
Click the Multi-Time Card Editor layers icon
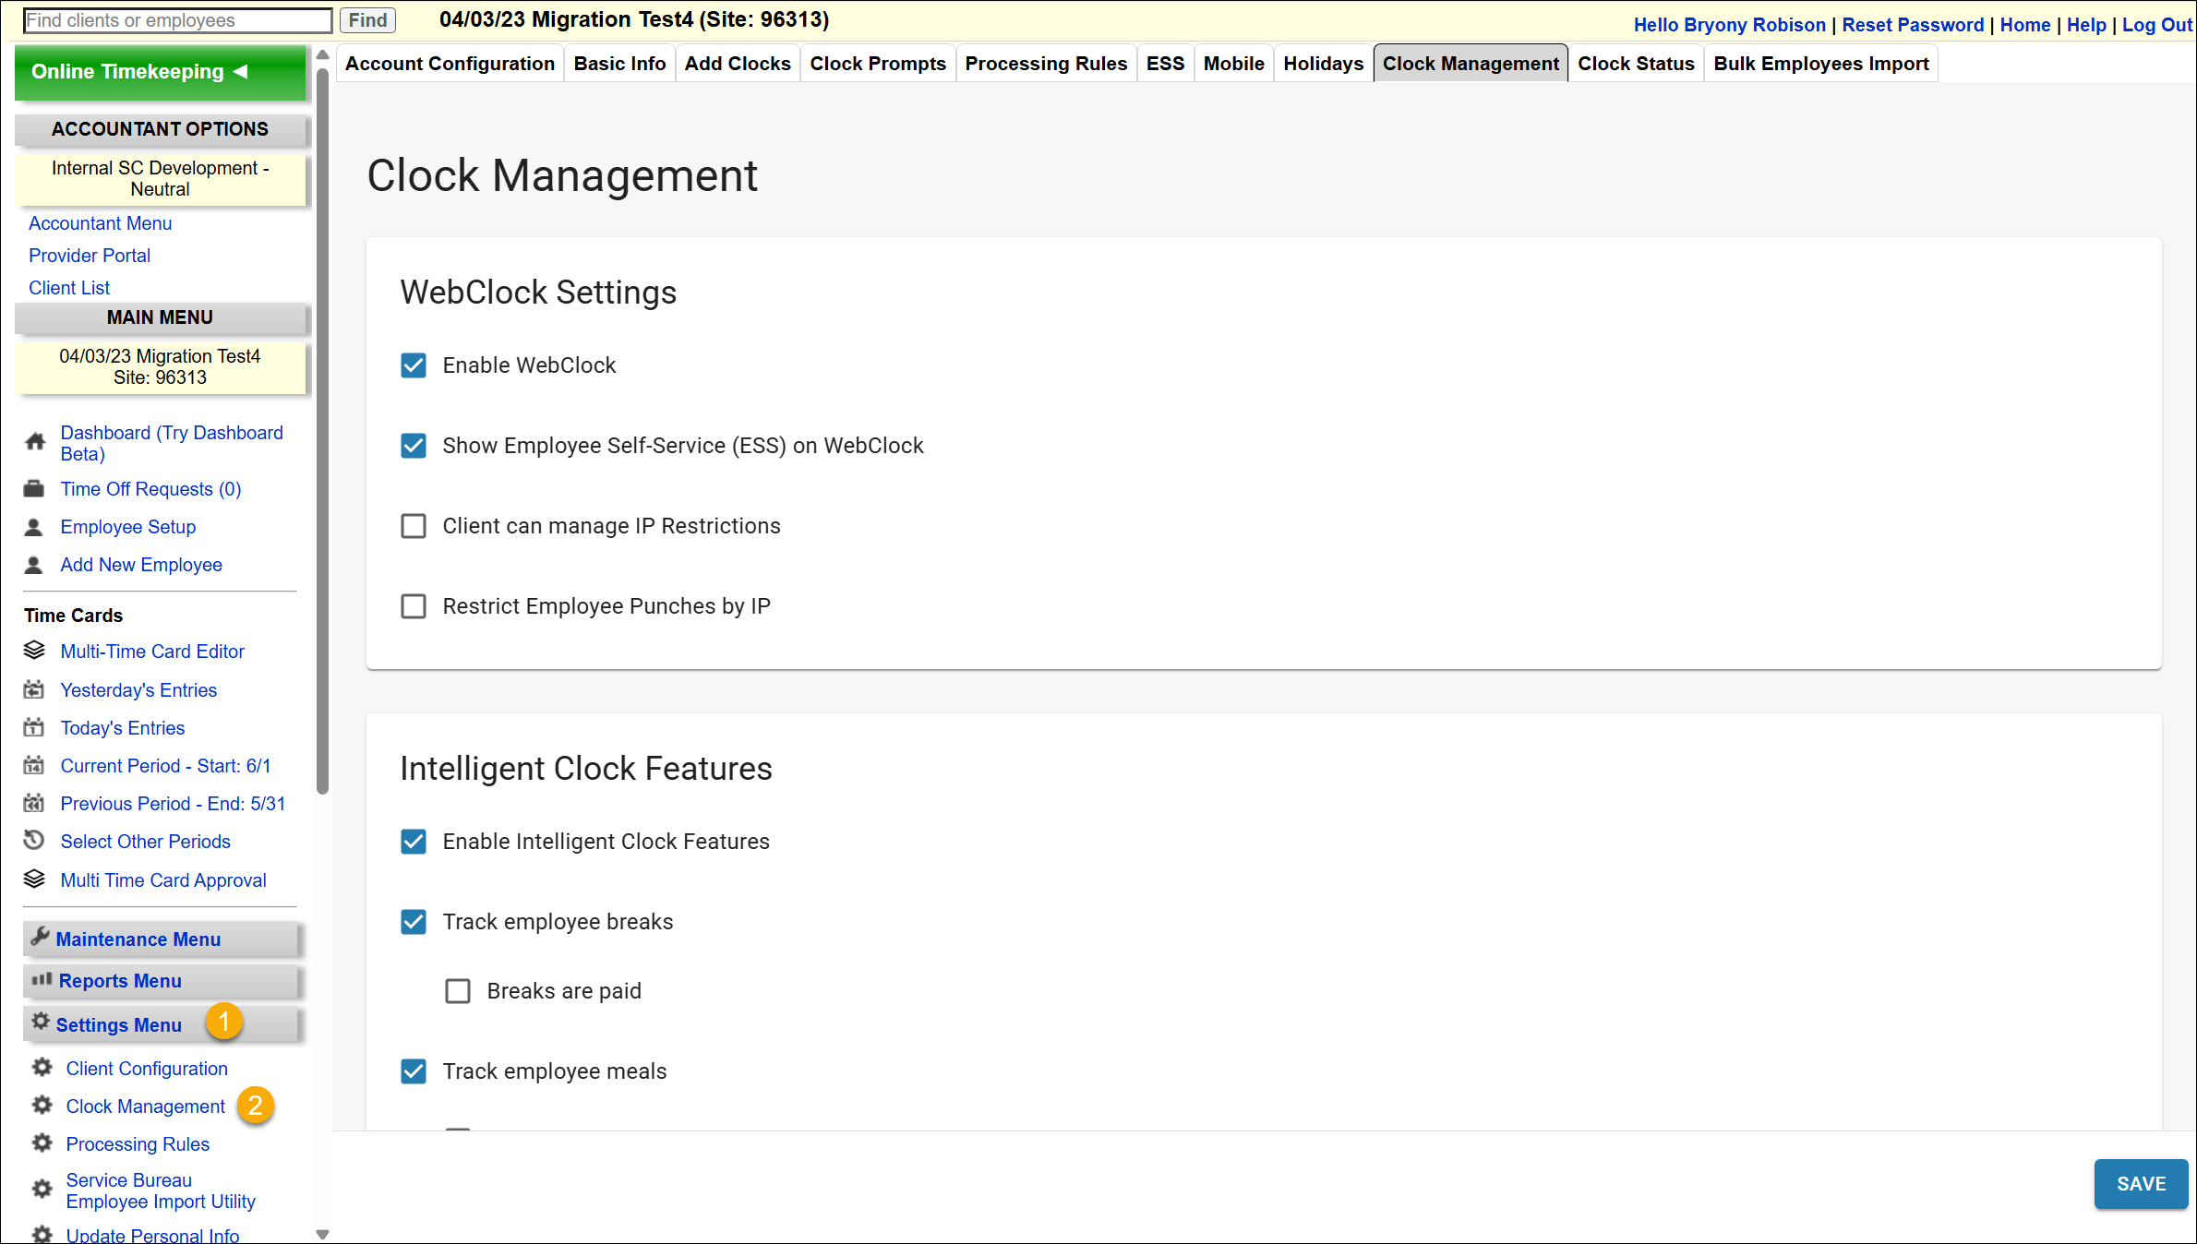(34, 651)
